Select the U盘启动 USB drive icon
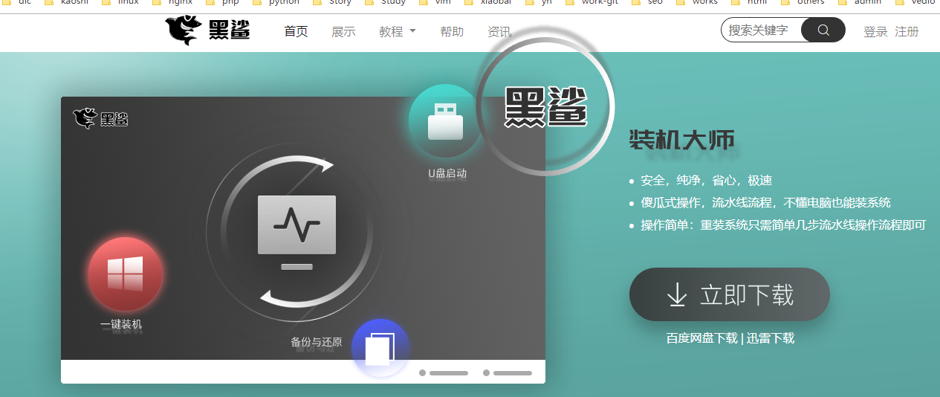 click(446, 121)
